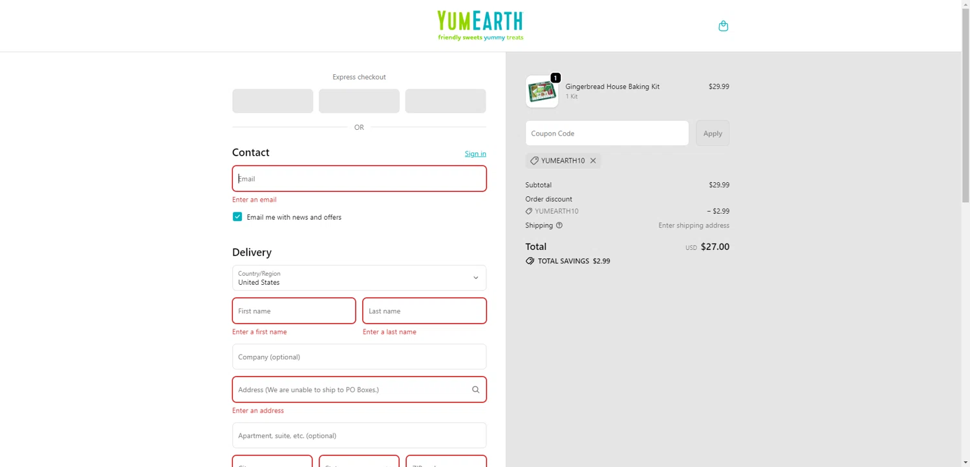Click the 'Enter shipping address' text
Viewport: 970px width, 467px height.
pos(694,225)
